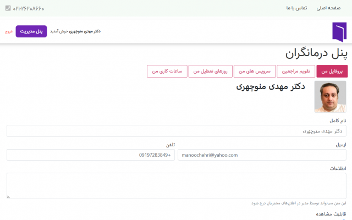Click the قابلیت مشاهده label

[331, 214]
